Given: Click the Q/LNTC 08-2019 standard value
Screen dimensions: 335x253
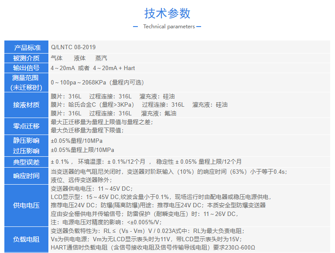Looking at the screenshot, I should (x=73, y=47).
